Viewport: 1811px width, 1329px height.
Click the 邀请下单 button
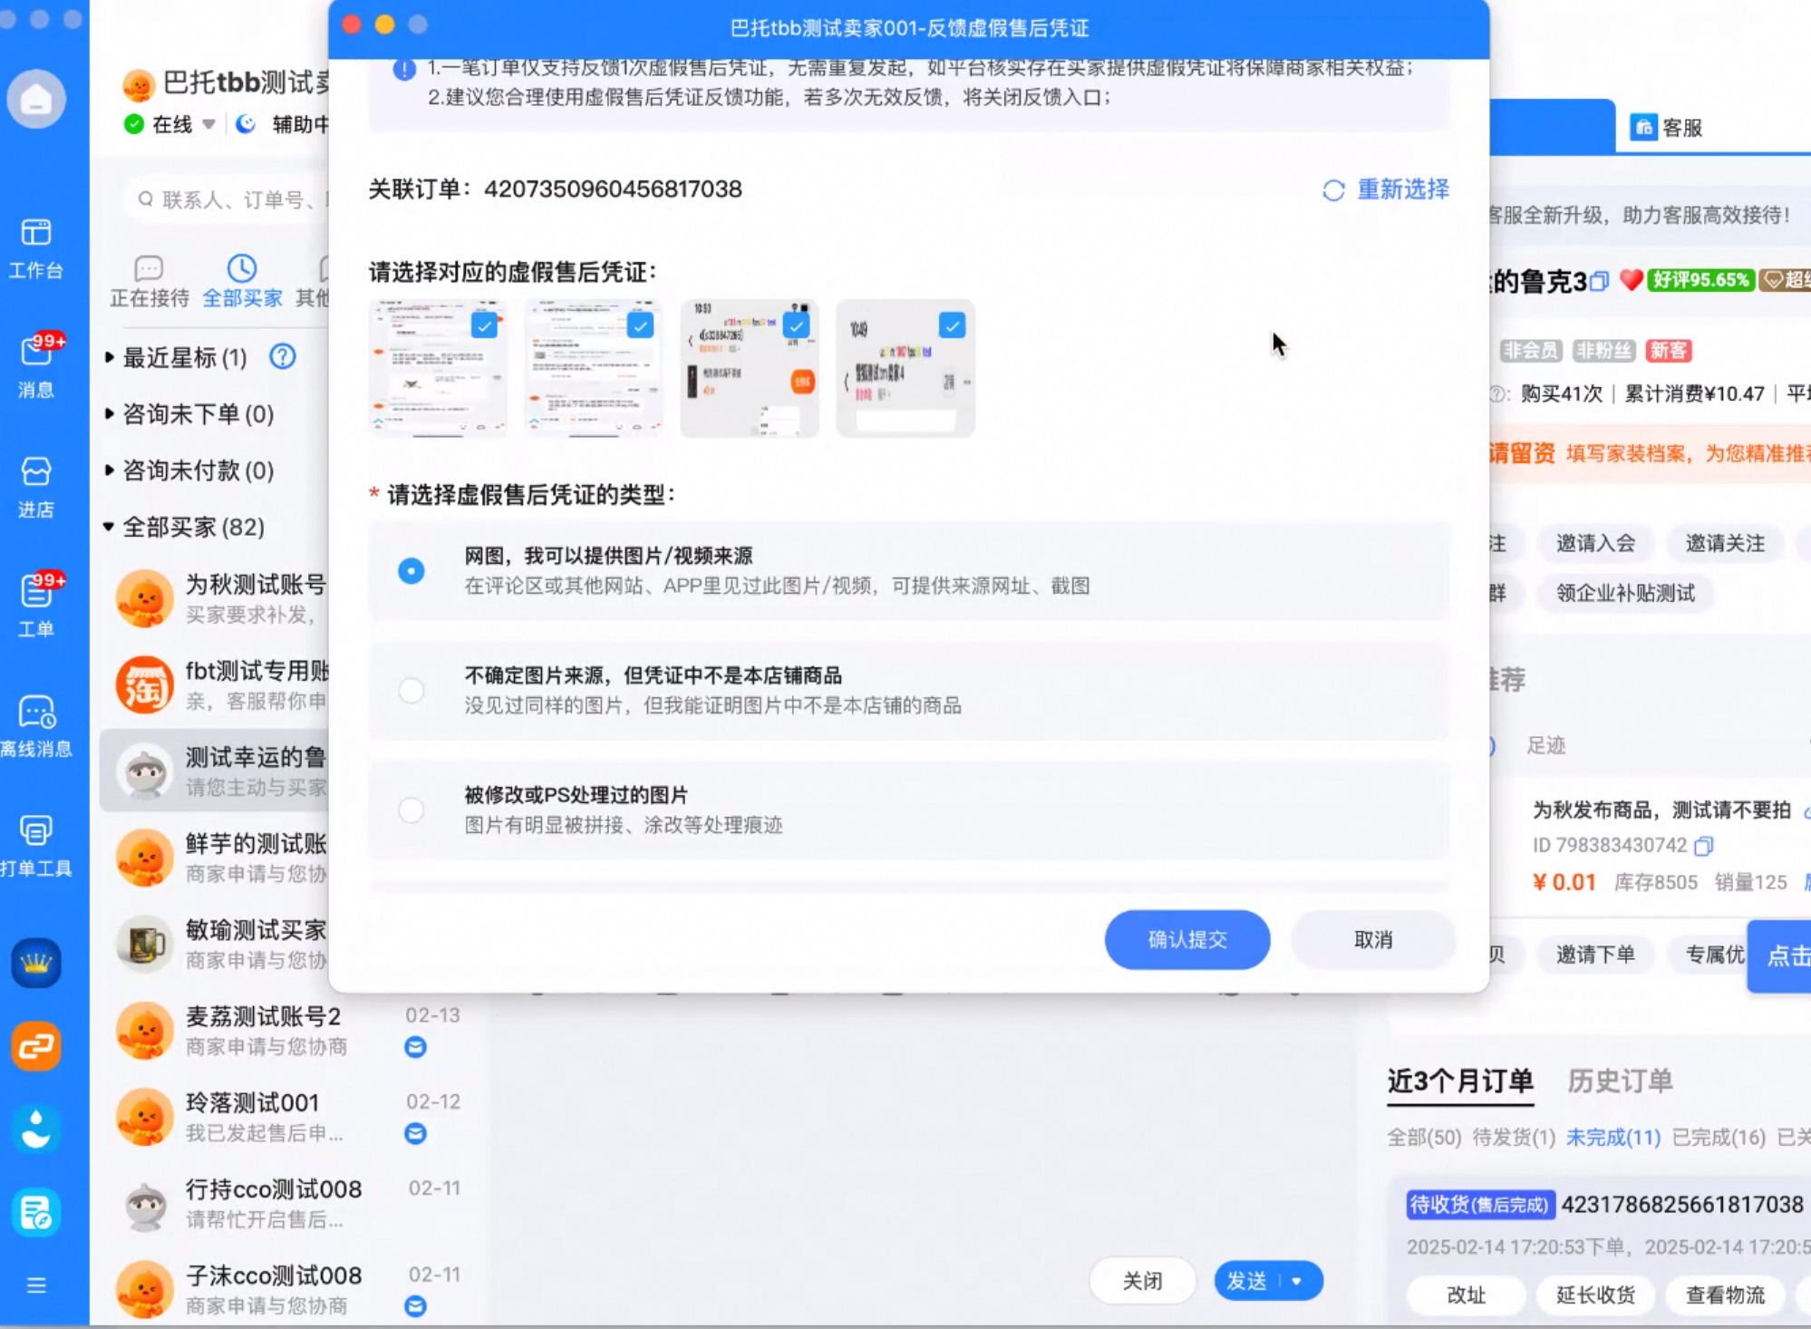(x=1596, y=954)
